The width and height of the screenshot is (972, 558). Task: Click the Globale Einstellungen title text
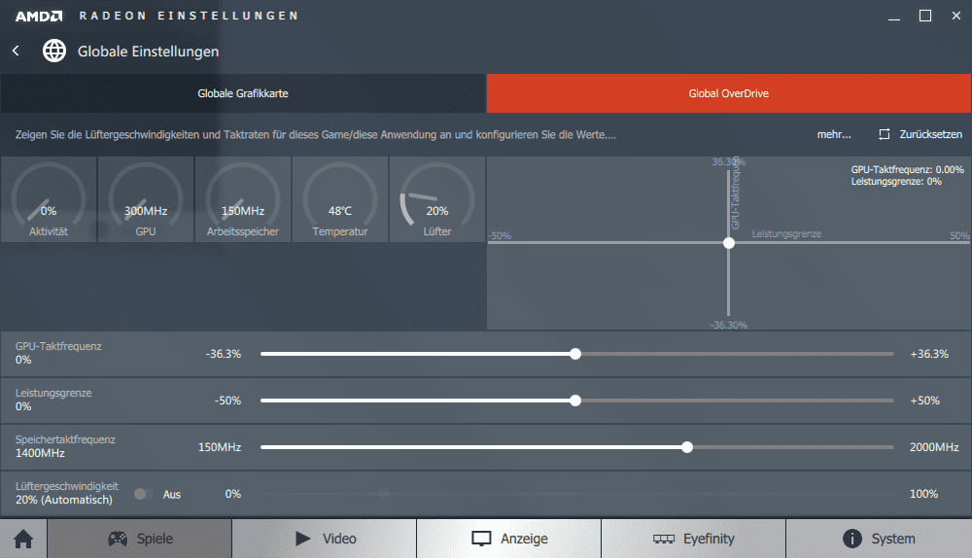click(x=148, y=52)
